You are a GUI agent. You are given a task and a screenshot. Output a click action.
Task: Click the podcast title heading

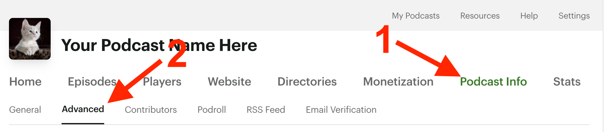click(159, 45)
